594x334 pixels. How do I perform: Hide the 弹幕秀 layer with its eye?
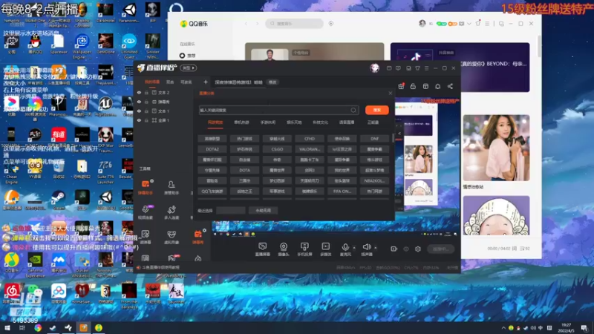(x=139, y=102)
